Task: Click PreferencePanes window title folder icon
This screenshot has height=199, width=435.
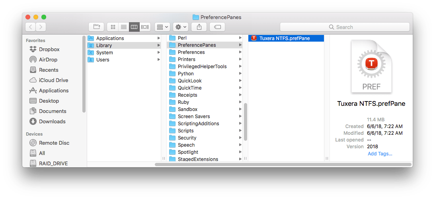Action: (196, 17)
